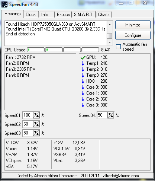
Task: Click the log scrollbar thumb
Action: 110,36
